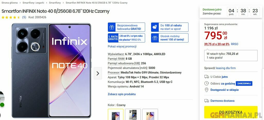Select the silver color variant thumbnail
This screenshot has width=264, height=120.
[133, 115]
